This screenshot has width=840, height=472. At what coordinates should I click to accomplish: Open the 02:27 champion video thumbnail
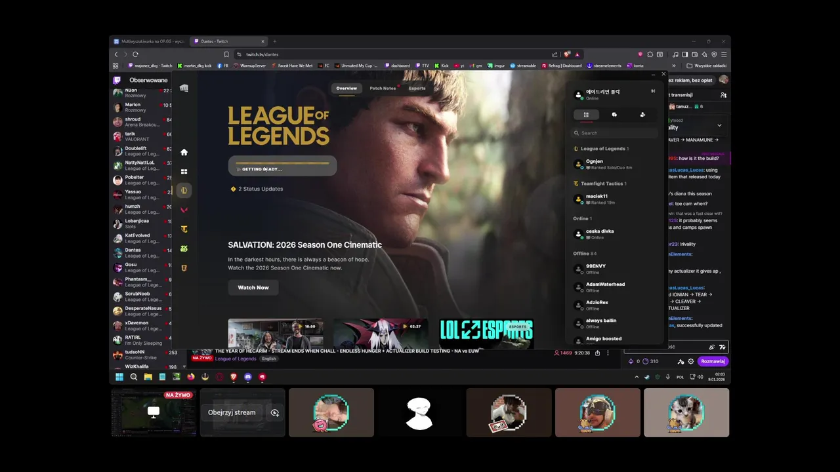(381, 334)
